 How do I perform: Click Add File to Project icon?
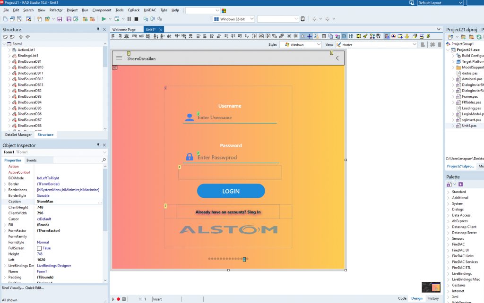tap(85, 19)
